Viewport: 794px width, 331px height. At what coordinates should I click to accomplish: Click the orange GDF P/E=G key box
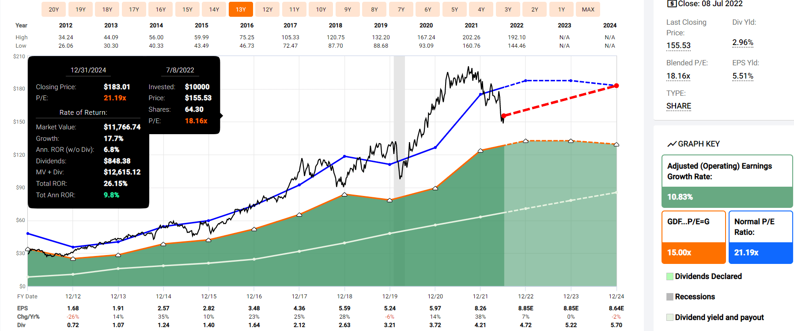click(693, 237)
